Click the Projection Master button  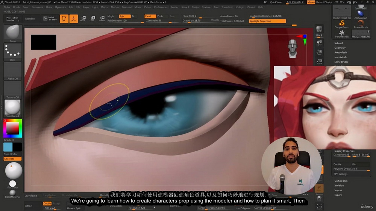coord(12,19)
